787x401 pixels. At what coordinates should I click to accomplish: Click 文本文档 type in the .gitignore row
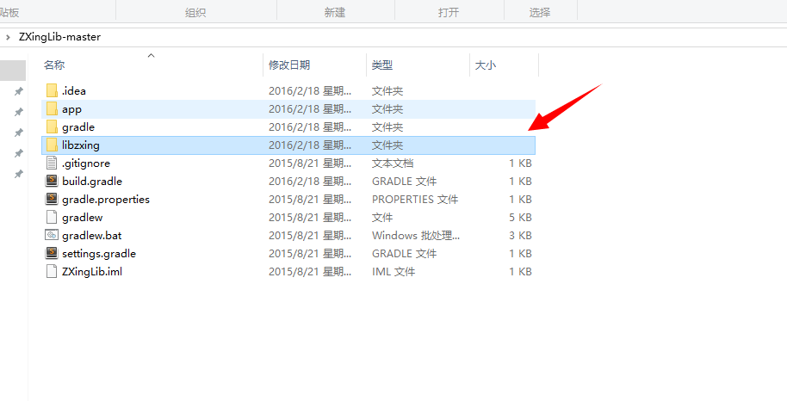click(393, 163)
